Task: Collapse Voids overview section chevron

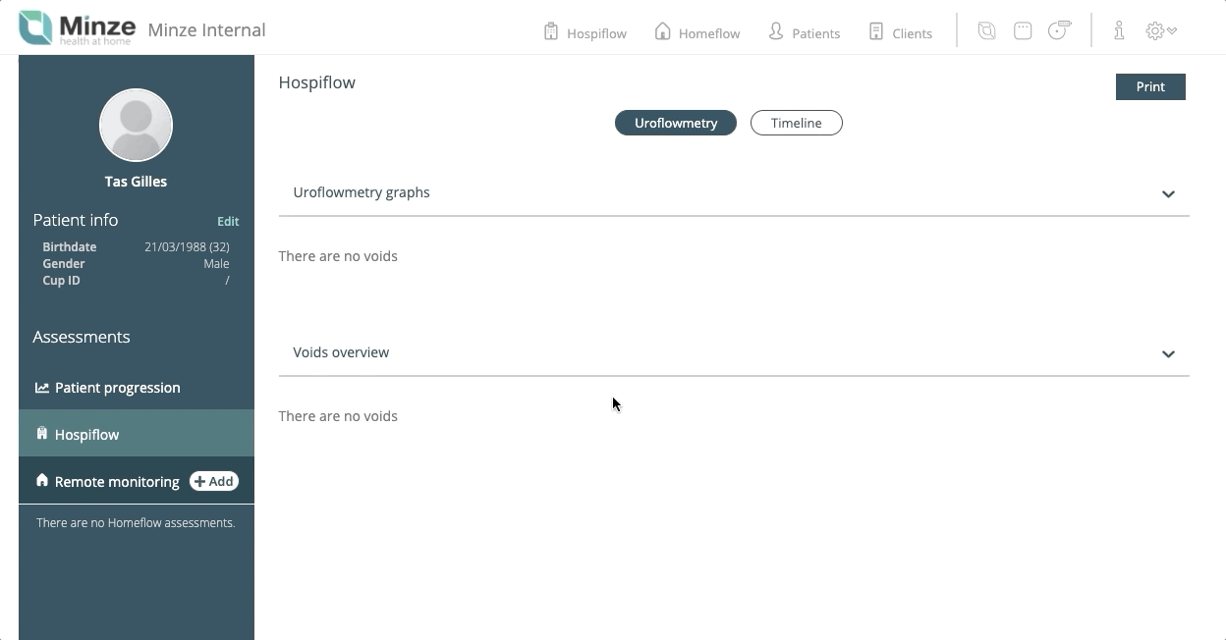Action: click(1168, 353)
